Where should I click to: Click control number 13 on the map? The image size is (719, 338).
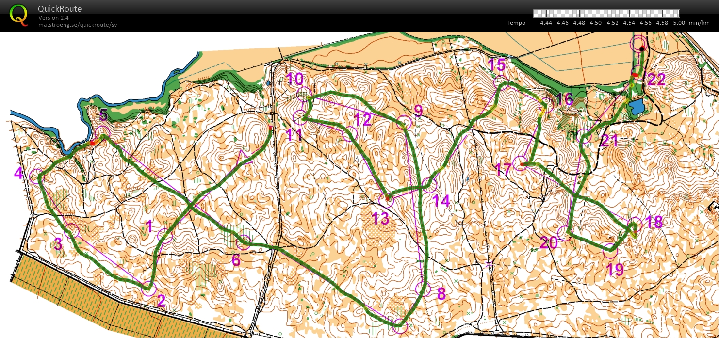[381, 219]
